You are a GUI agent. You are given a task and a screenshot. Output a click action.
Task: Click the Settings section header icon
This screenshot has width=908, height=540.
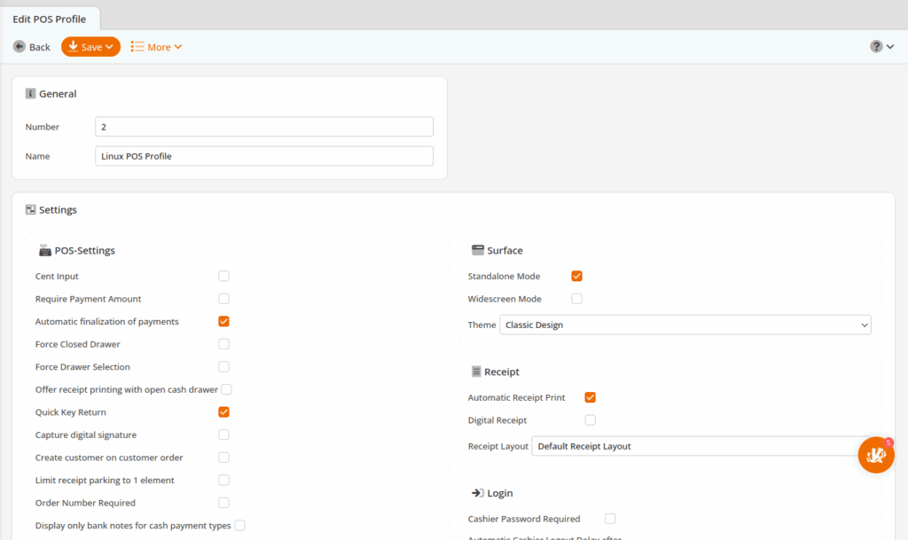pos(30,210)
